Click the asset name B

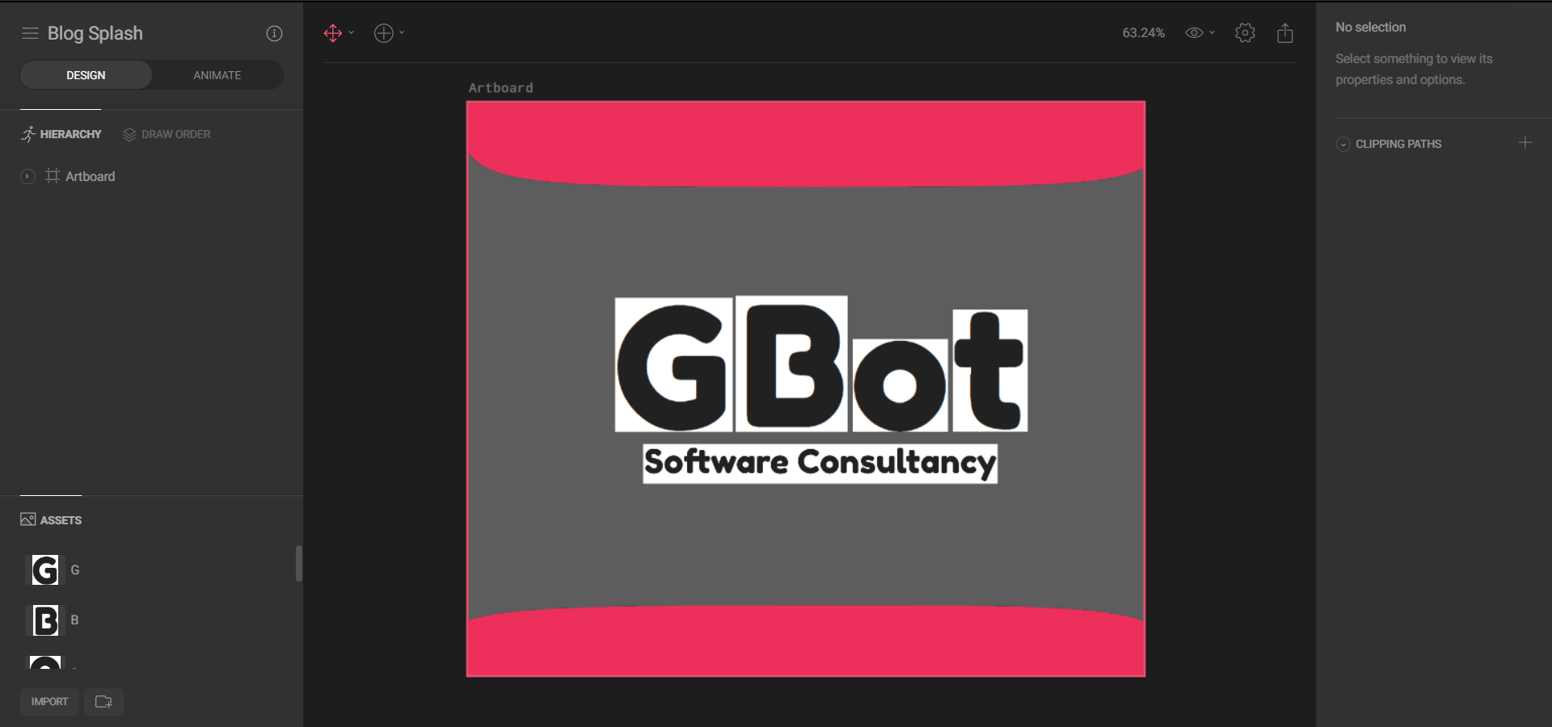(x=75, y=620)
